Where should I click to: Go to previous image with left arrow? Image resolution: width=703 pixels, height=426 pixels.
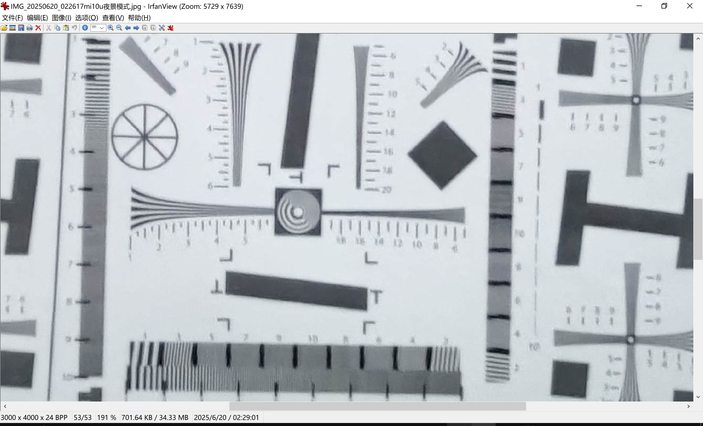click(128, 28)
